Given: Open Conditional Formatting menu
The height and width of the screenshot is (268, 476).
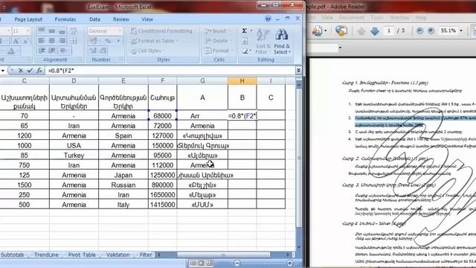Looking at the screenshot, I should (163, 31).
